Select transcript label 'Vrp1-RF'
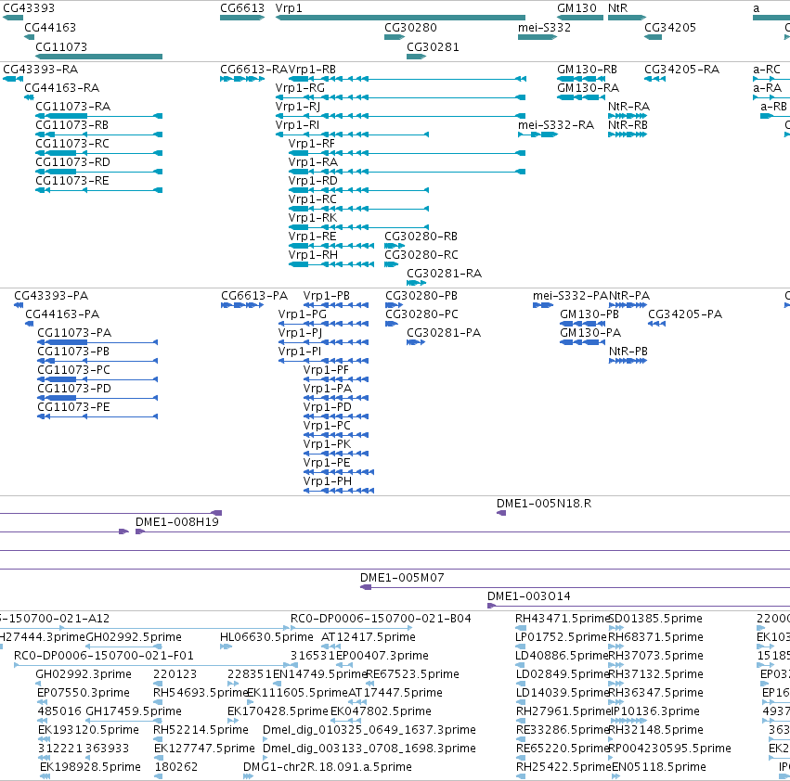The width and height of the screenshot is (790, 781). (x=311, y=144)
